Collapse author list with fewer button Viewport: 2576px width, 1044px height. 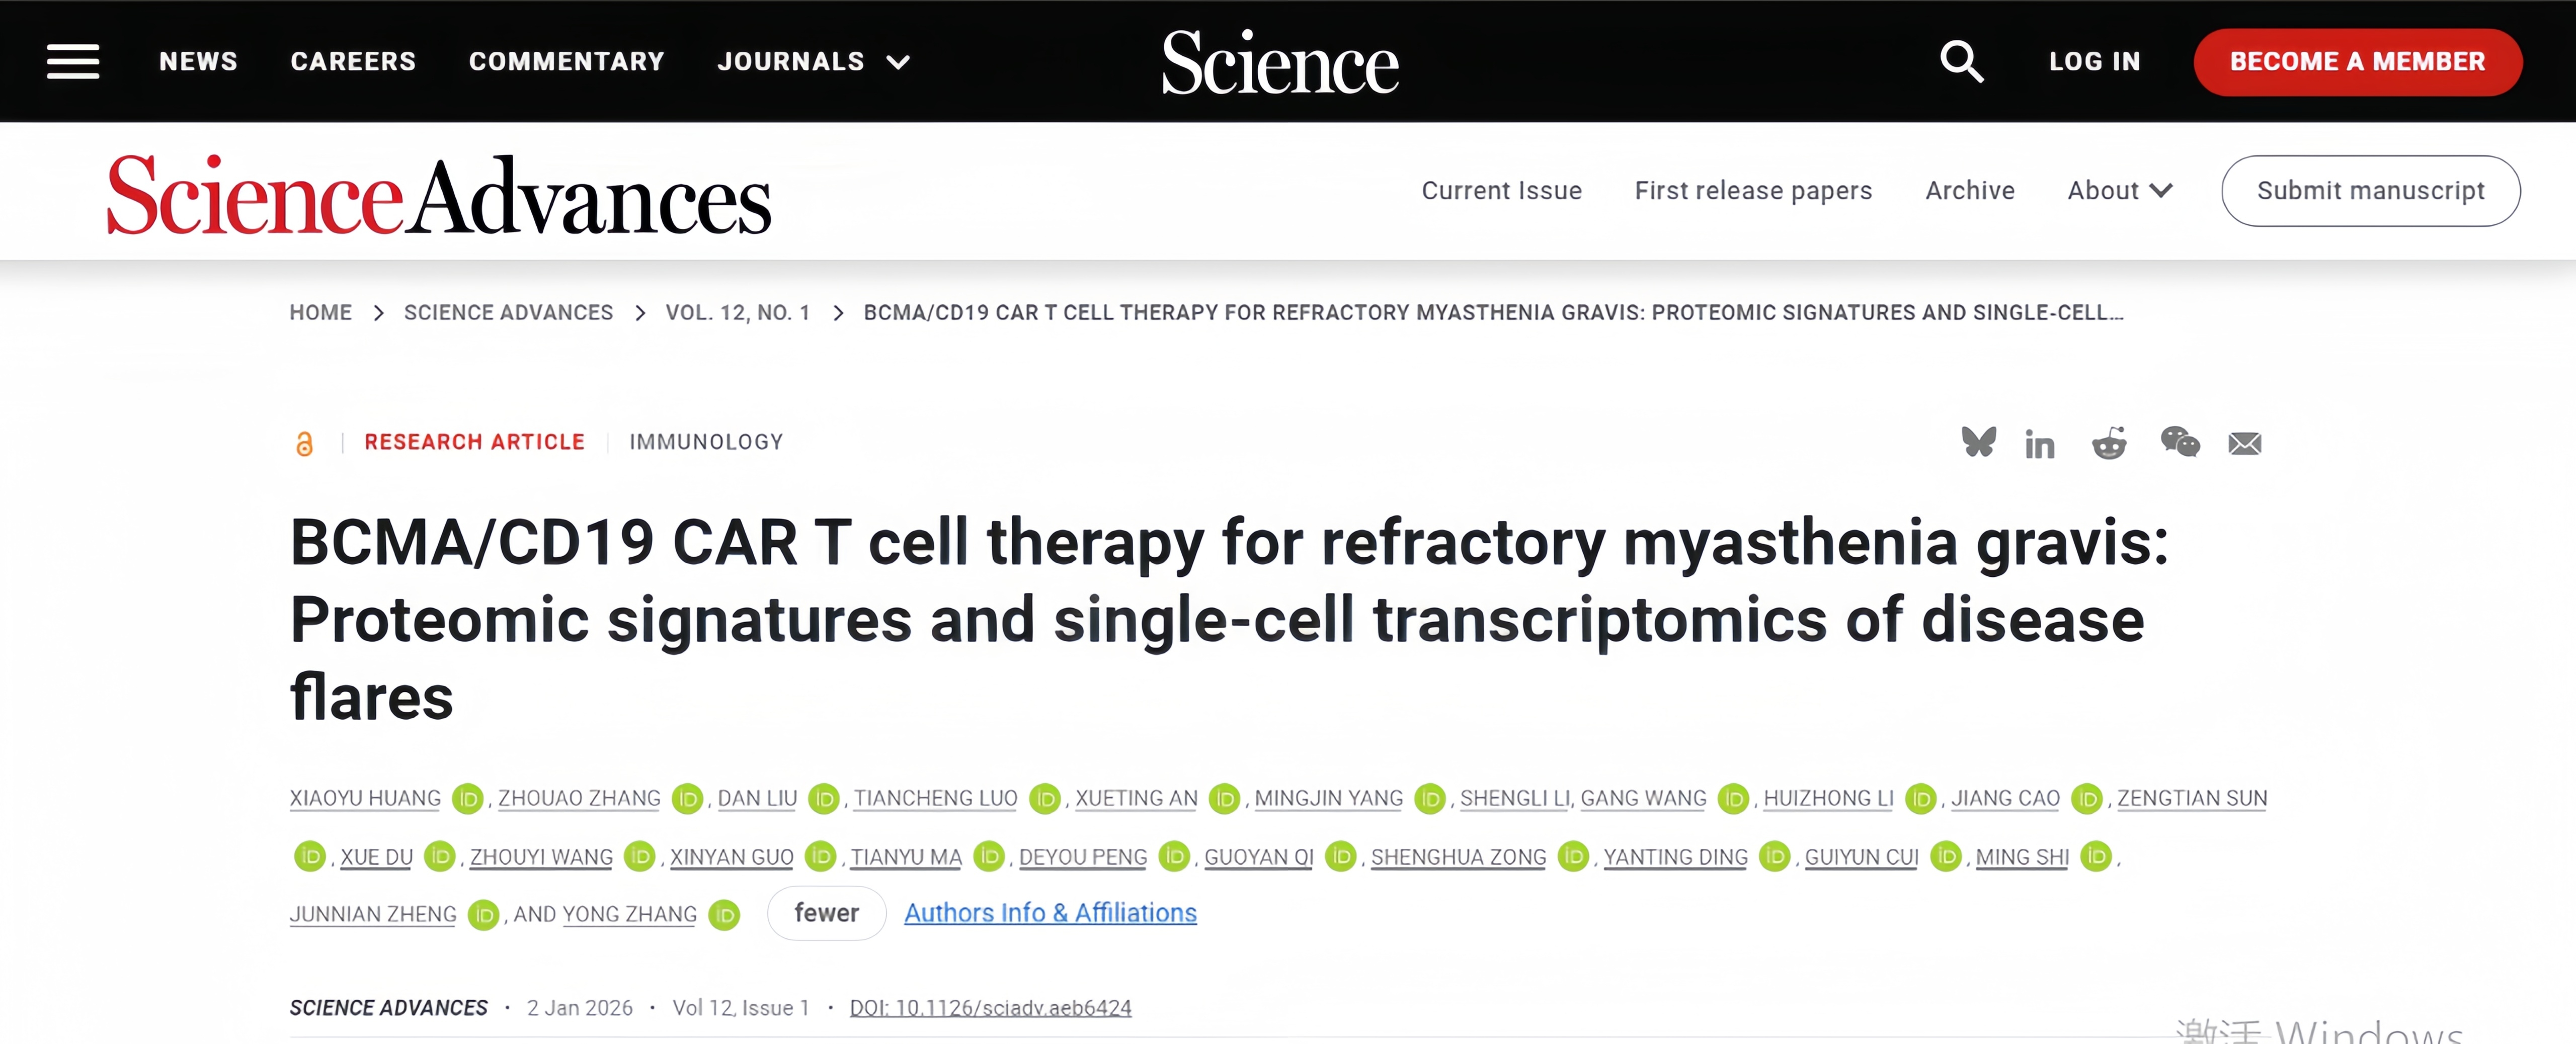pyautogui.click(x=826, y=913)
